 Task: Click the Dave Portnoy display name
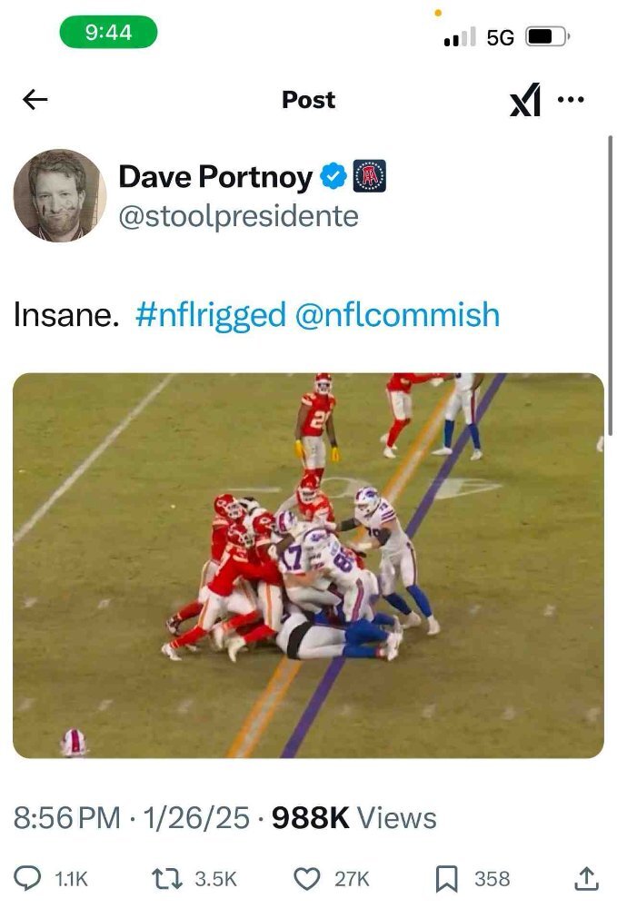215,177
